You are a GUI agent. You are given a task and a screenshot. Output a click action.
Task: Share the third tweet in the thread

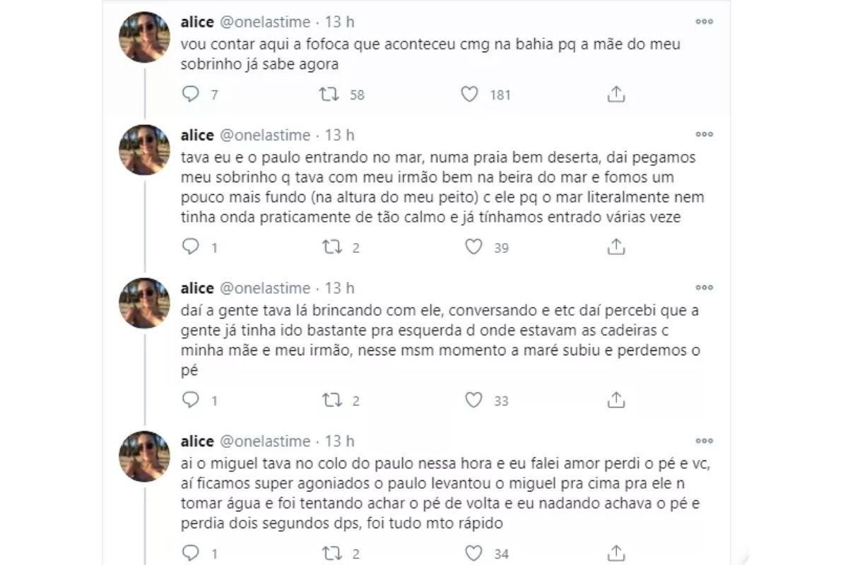[x=616, y=400]
